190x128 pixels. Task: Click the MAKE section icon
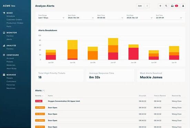[x=4, y=13]
